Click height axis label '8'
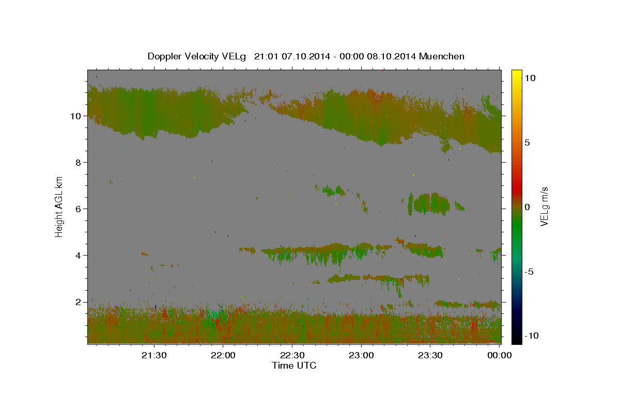 pyautogui.click(x=79, y=163)
